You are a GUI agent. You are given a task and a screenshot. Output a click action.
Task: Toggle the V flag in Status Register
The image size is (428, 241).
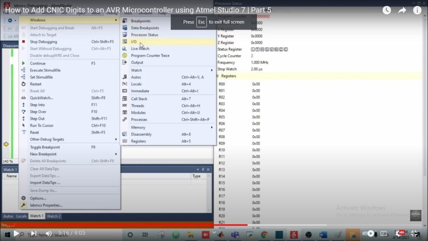272,49
